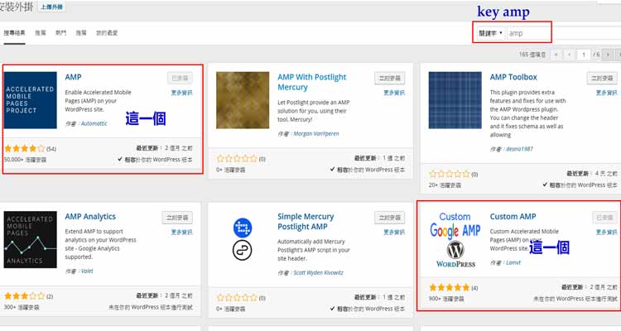The width and height of the screenshot is (621, 331).
Task: Open author link deano1987
Action: [519, 149]
